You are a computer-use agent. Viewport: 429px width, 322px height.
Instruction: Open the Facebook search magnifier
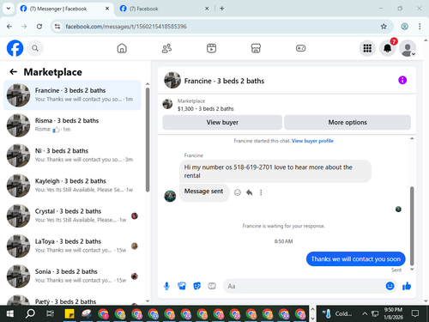point(35,48)
